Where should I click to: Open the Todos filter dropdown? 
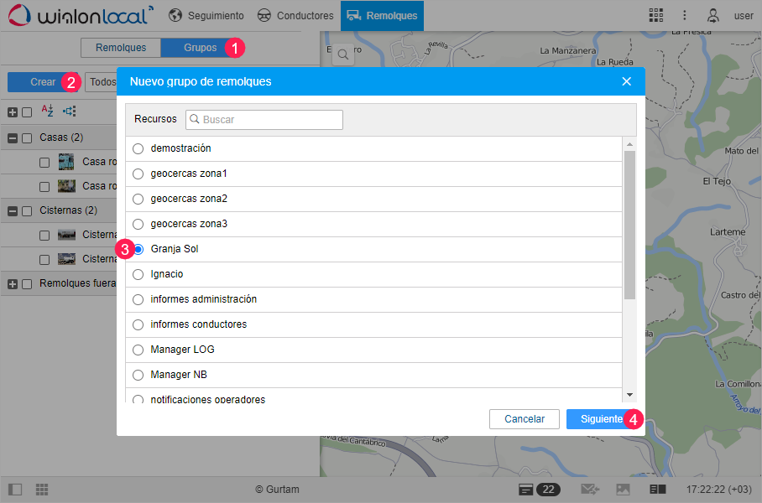click(101, 82)
